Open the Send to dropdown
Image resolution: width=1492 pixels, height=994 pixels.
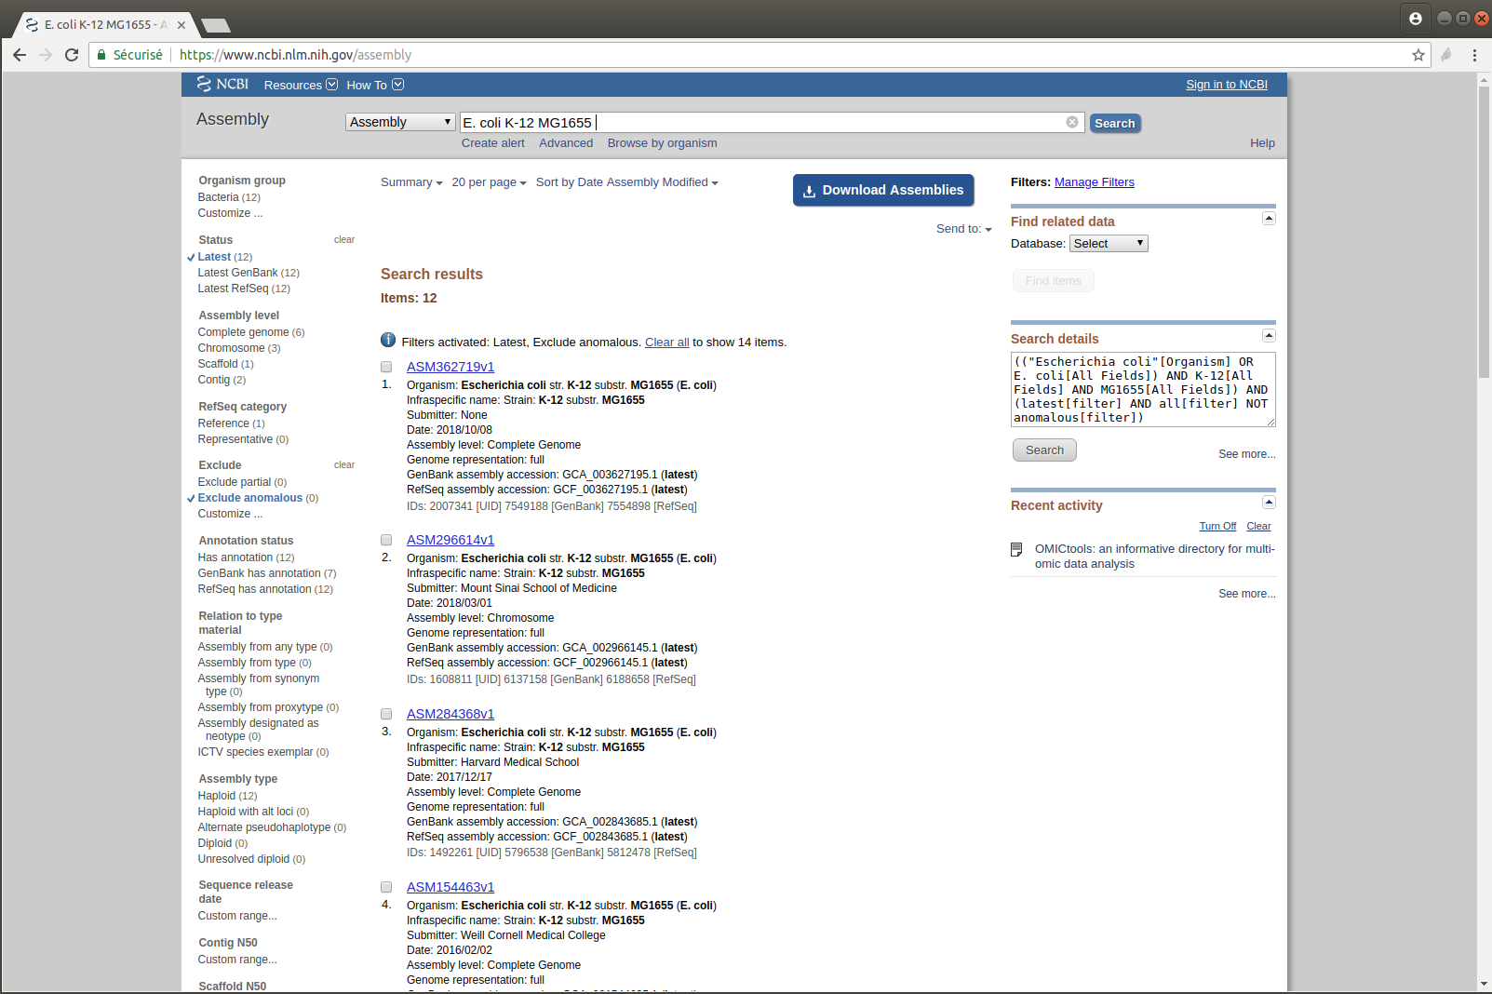point(964,229)
